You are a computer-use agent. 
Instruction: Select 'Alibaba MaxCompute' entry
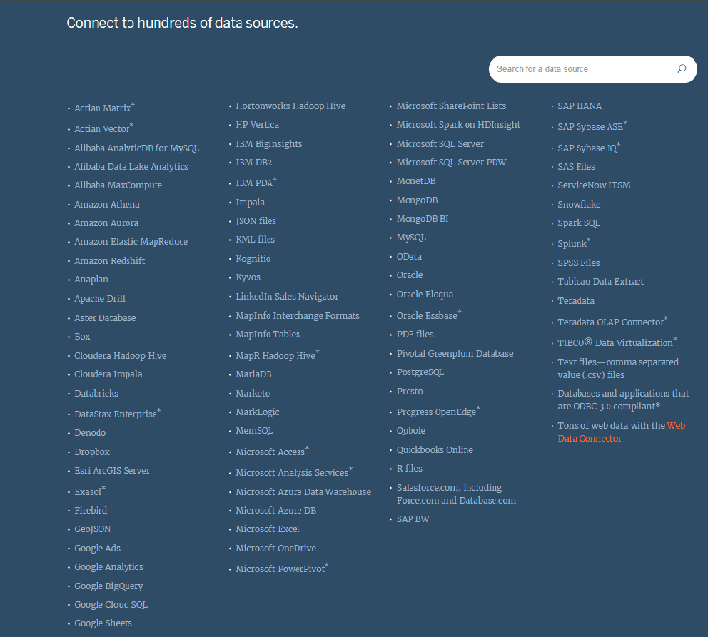118,185
